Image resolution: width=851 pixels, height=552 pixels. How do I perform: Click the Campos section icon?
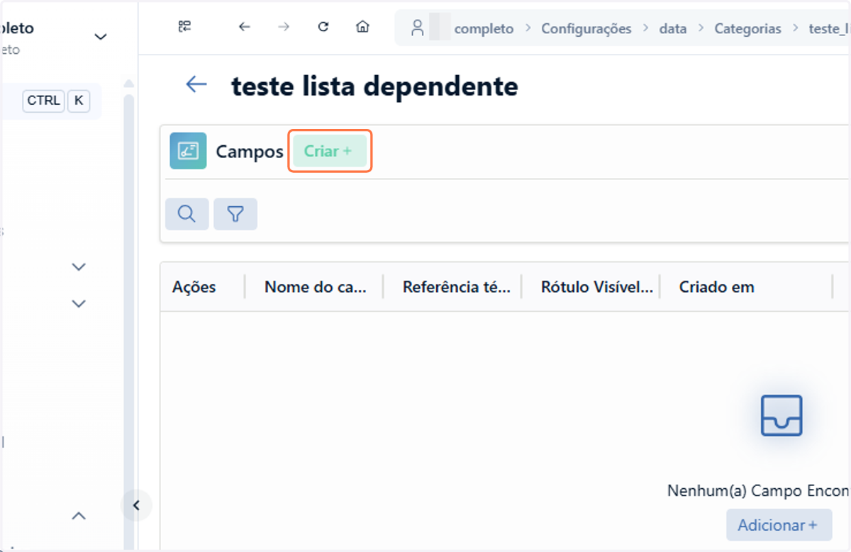point(188,151)
